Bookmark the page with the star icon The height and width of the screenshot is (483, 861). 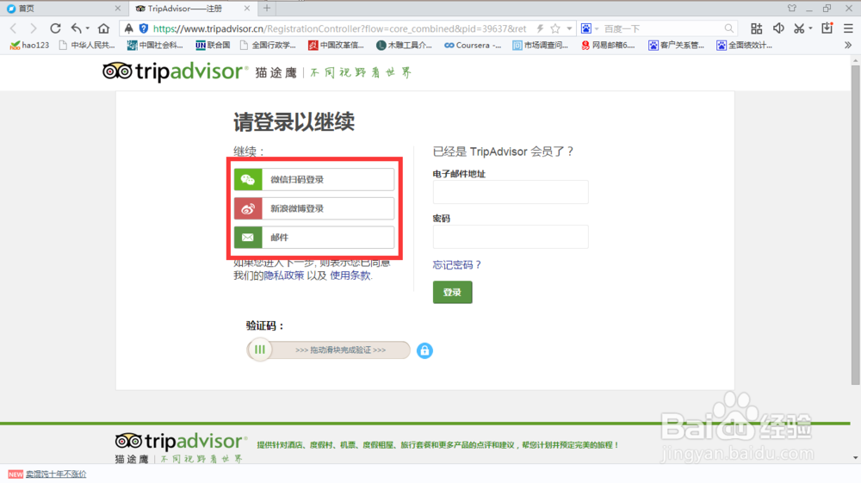555,28
